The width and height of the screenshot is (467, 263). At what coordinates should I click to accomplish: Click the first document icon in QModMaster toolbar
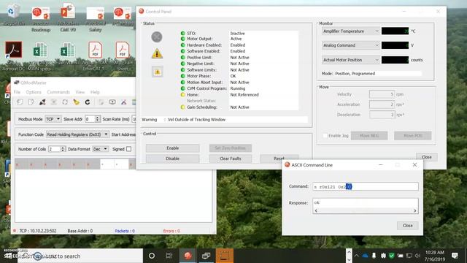[20, 102]
